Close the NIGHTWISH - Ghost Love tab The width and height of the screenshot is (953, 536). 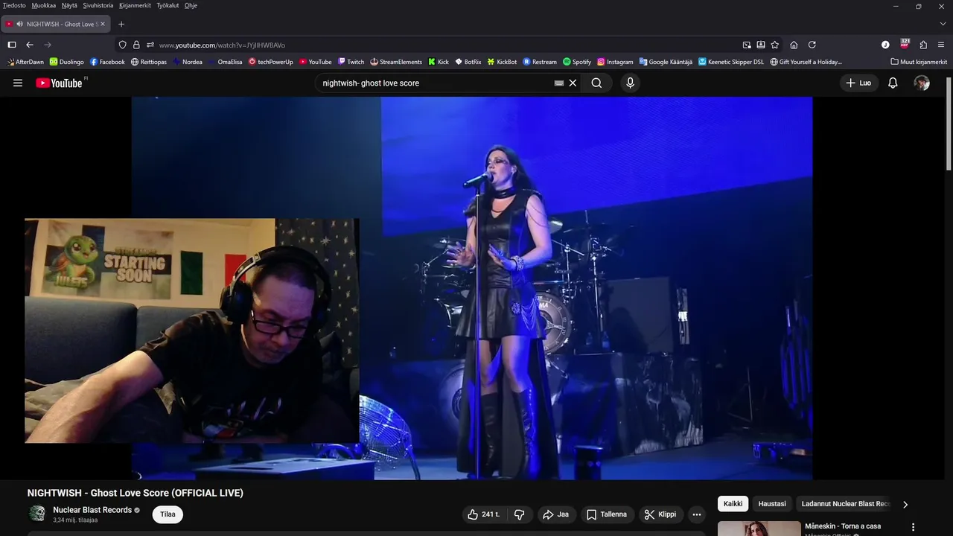pos(103,24)
